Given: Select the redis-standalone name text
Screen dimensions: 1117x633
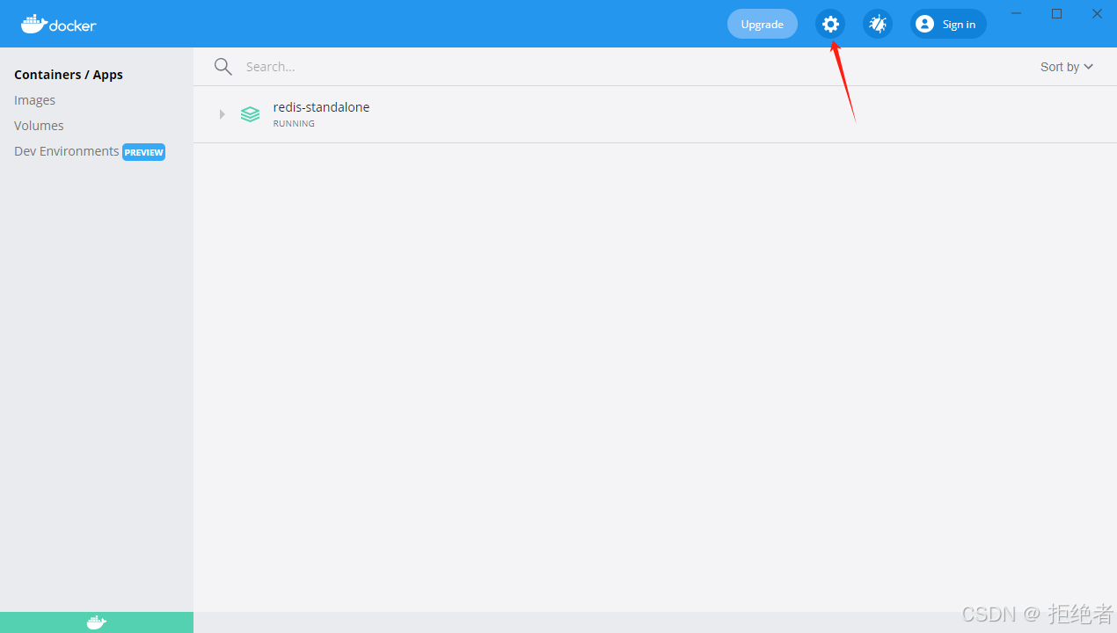Looking at the screenshot, I should tap(321, 107).
